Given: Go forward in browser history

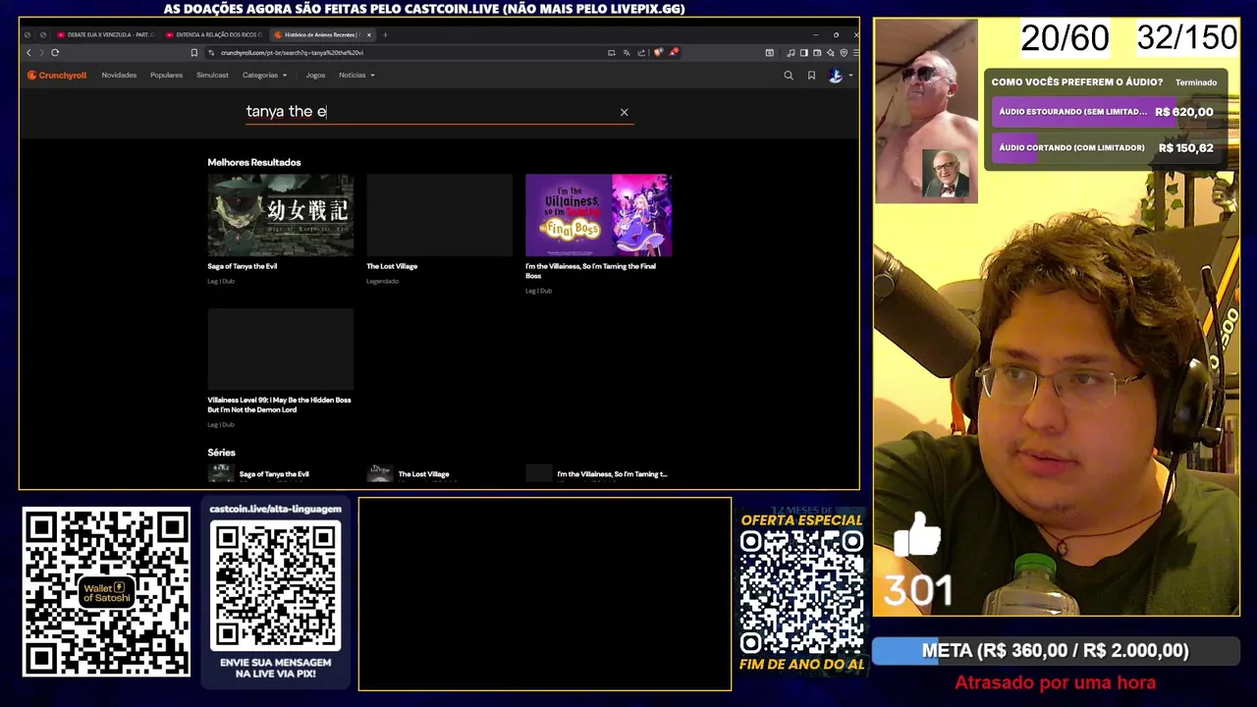Looking at the screenshot, I should (40, 52).
